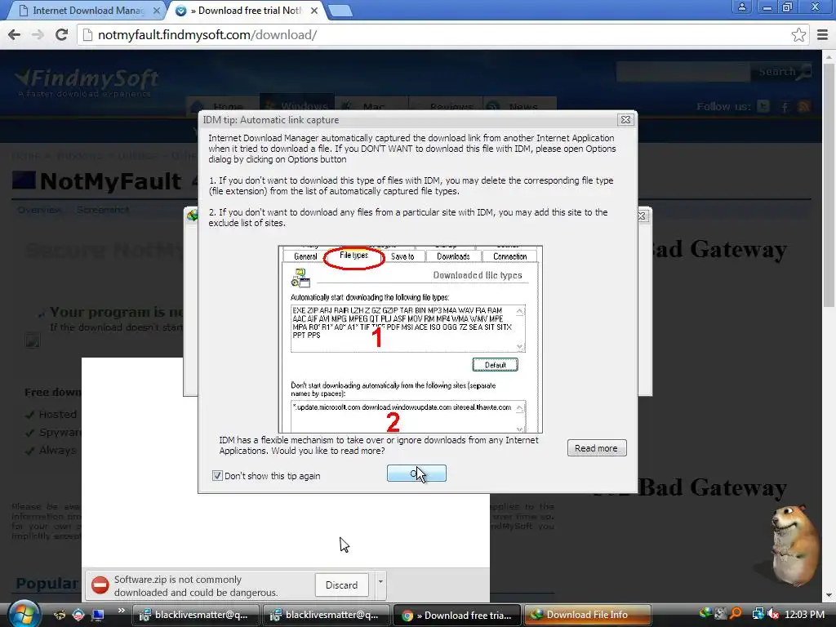The height and width of the screenshot is (627, 836).
Task: Click the Search button on FindMySoft
Action: [782, 72]
